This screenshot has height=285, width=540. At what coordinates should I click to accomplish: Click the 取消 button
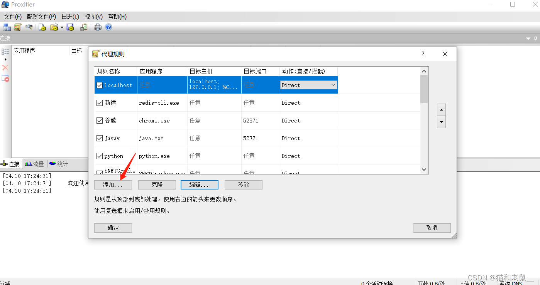(x=432, y=228)
